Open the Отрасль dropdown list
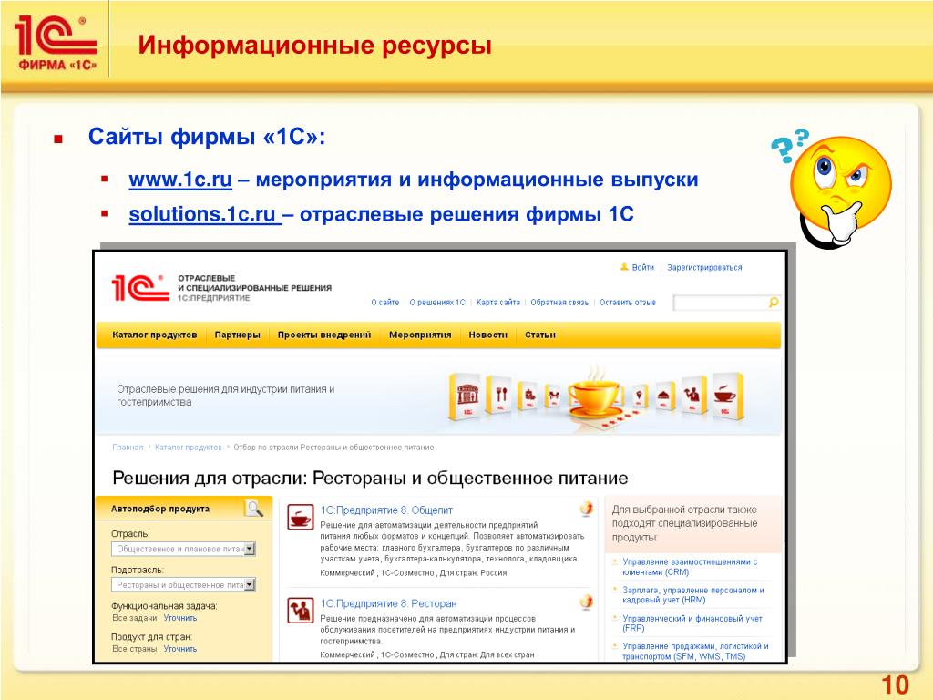The height and width of the screenshot is (700, 933). (183, 549)
